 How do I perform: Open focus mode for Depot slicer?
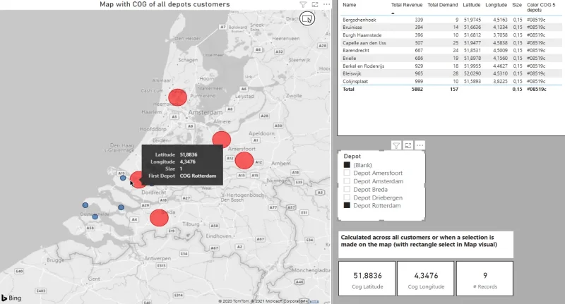[408, 145]
